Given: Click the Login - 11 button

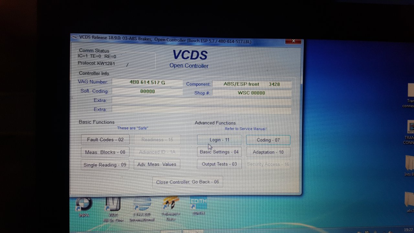Looking at the screenshot, I should (x=219, y=140).
